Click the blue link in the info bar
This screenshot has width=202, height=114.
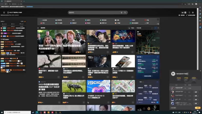30,7
